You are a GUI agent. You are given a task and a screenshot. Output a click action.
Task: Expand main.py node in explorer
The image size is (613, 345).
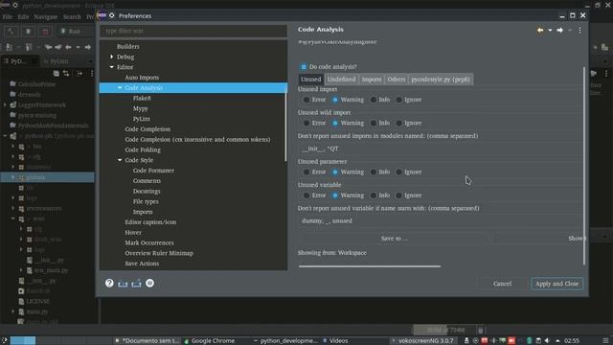[13, 311]
